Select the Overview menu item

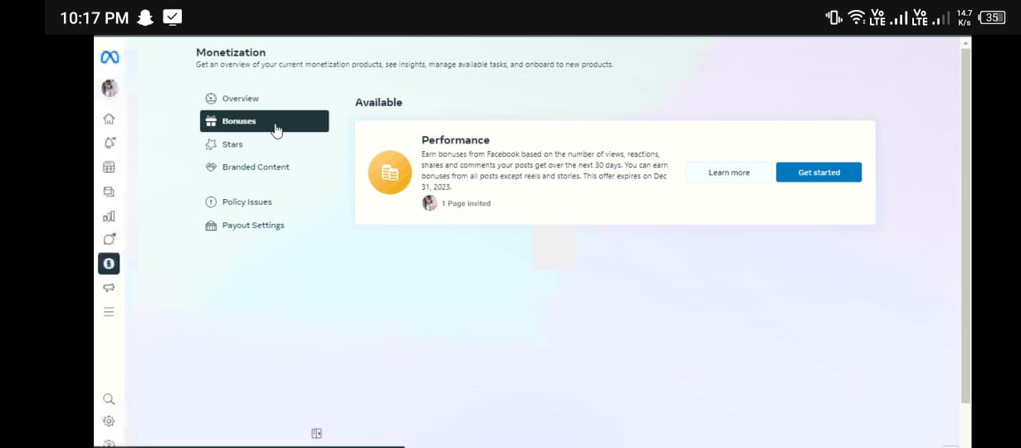[x=264, y=99]
